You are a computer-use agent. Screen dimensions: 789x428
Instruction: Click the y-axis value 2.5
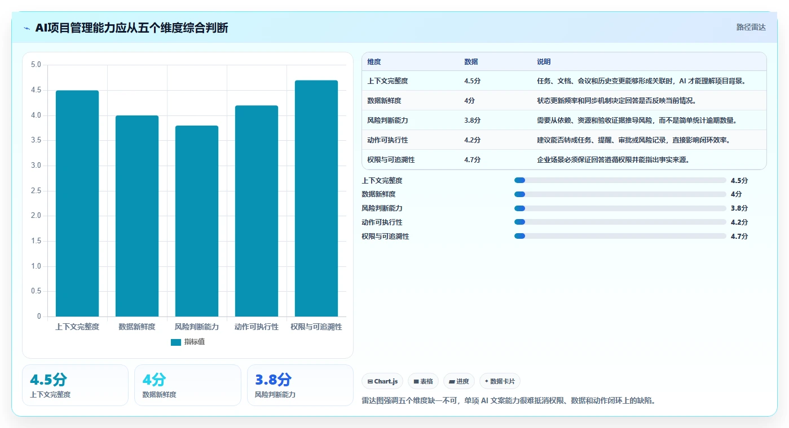coord(36,191)
